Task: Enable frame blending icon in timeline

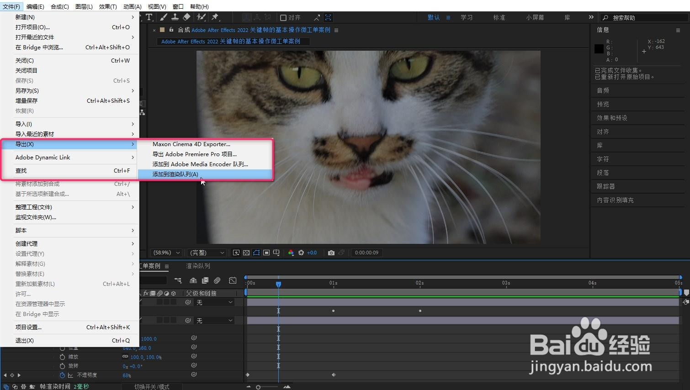Action: click(x=205, y=280)
